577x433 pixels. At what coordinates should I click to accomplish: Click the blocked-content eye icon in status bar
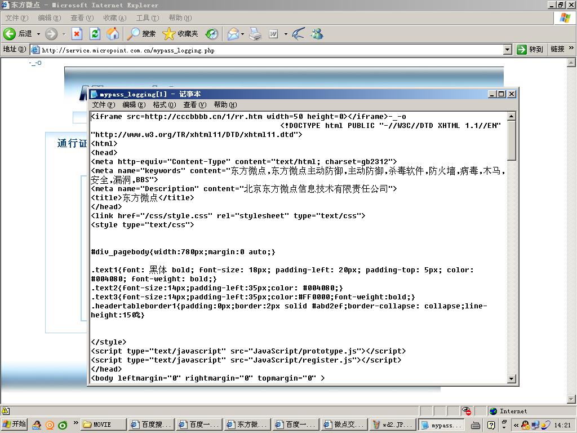click(x=467, y=411)
